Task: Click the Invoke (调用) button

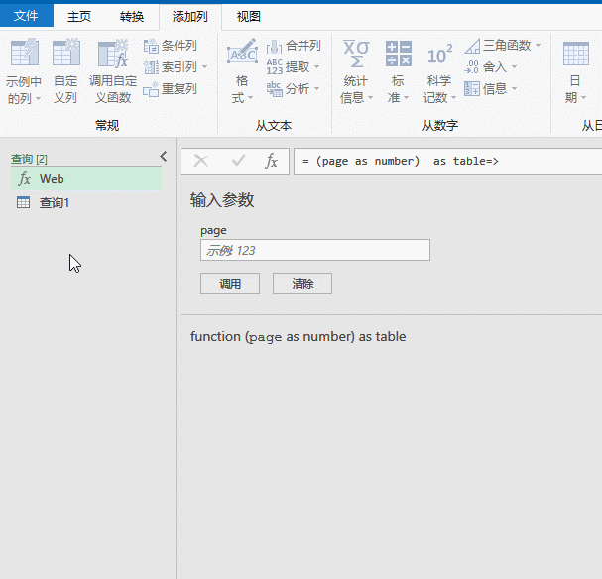Action: [230, 284]
